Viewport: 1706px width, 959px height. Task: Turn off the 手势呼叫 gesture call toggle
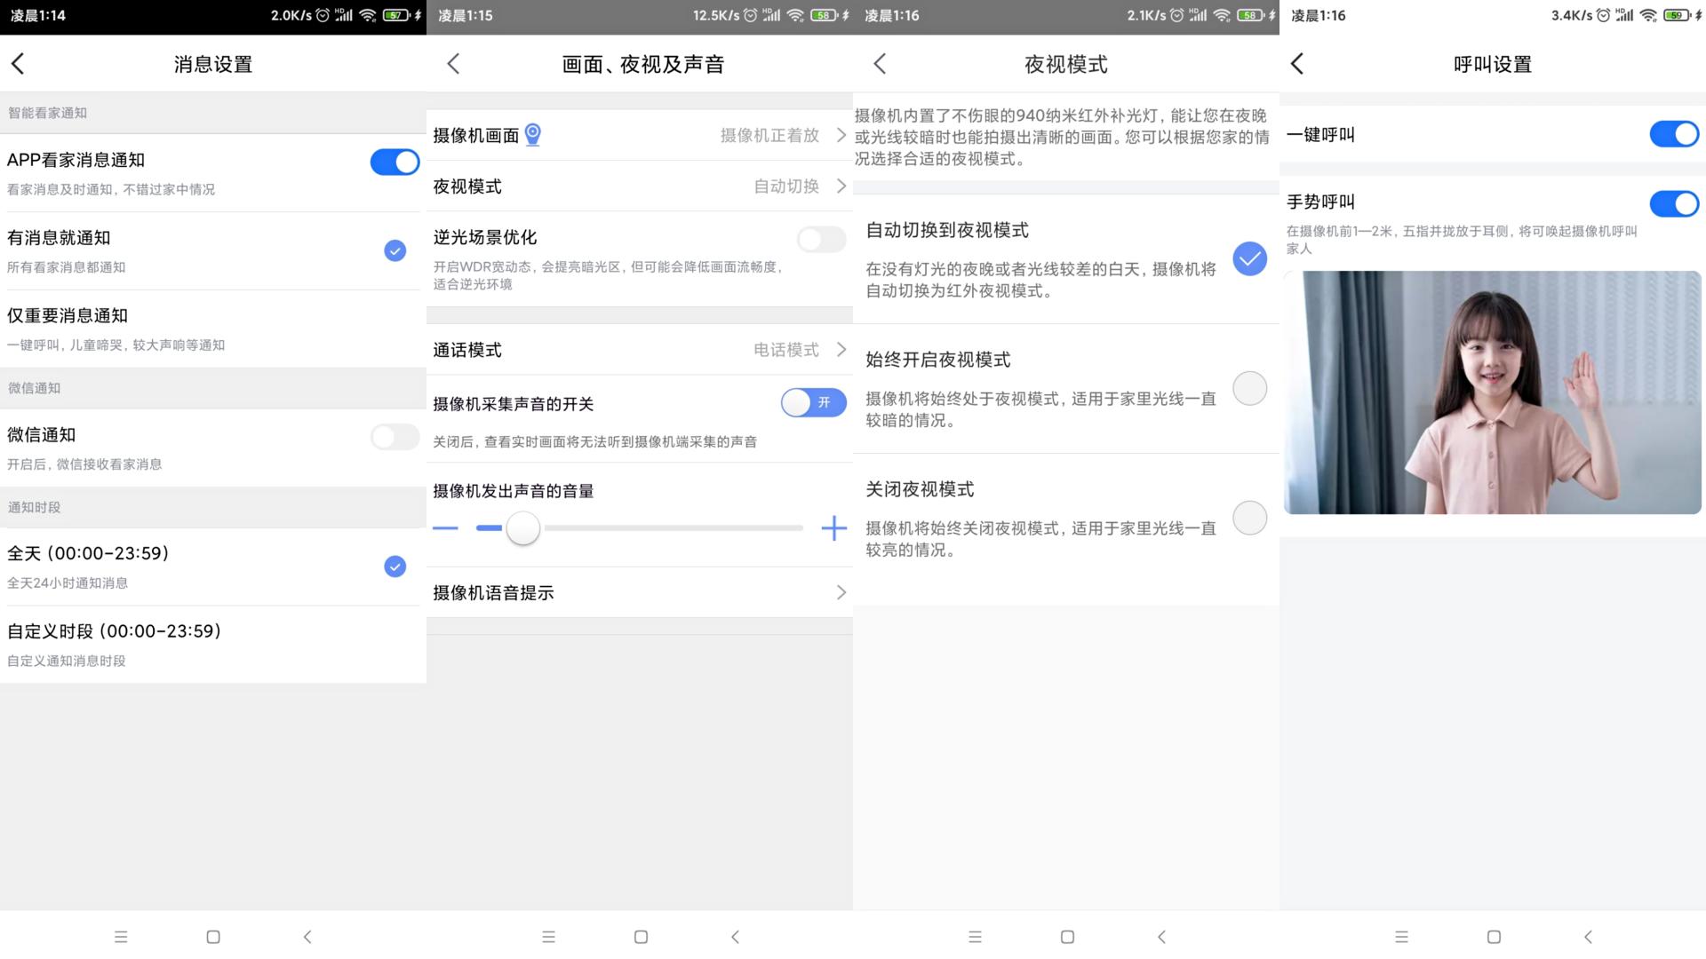[1674, 203]
